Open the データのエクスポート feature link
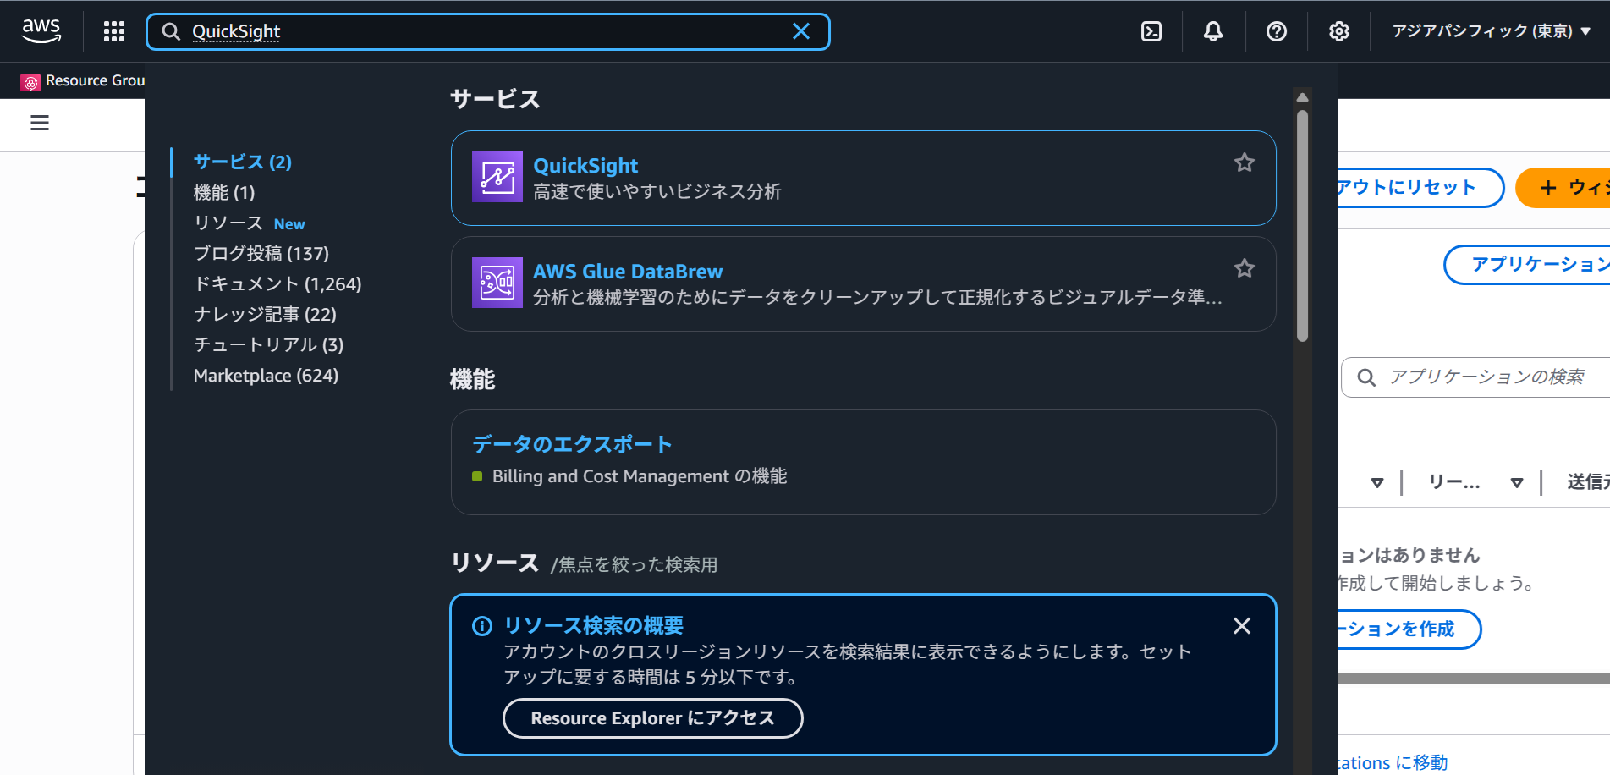The height and width of the screenshot is (775, 1610). click(x=572, y=444)
